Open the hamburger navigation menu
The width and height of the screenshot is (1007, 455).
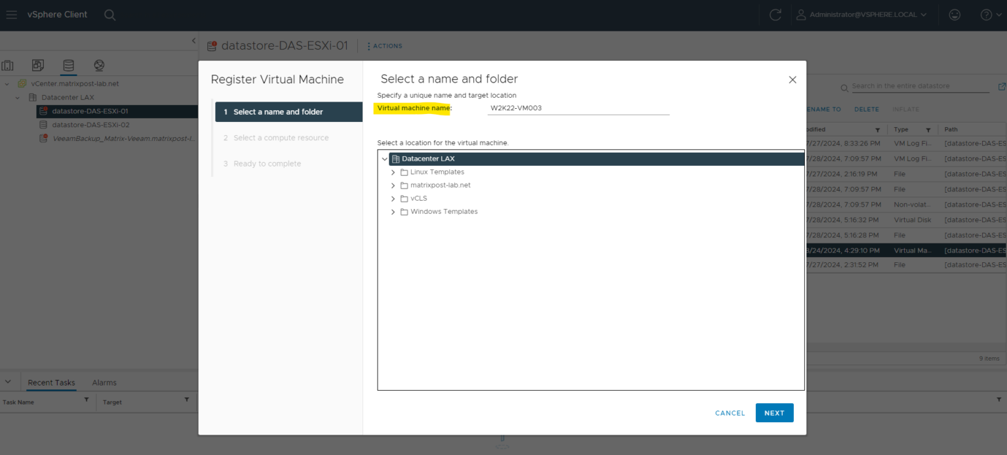click(x=11, y=14)
